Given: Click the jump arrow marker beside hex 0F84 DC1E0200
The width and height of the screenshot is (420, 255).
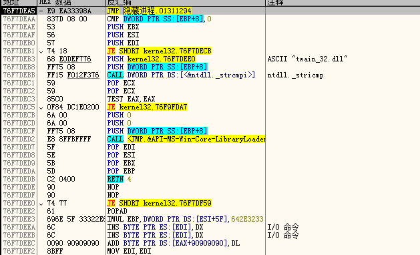Looking at the screenshot, I should coord(41,108).
